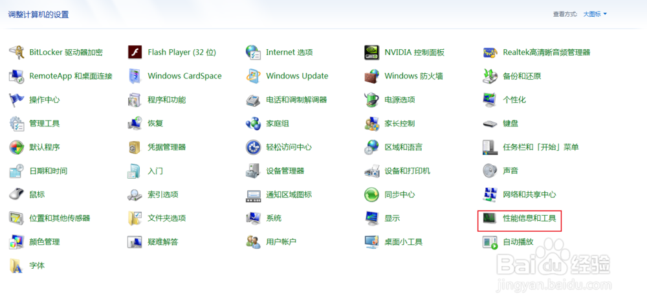This screenshot has width=647, height=307.
Task: Open BitLocker 驱动器加密 icon
Action: click(17, 52)
